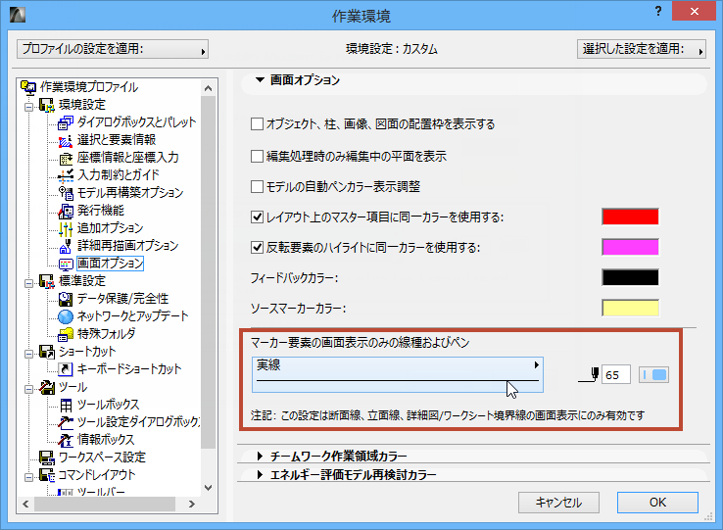Open the black フィードバックカラー swatch
This screenshot has height=530, width=723.
point(630,277)
